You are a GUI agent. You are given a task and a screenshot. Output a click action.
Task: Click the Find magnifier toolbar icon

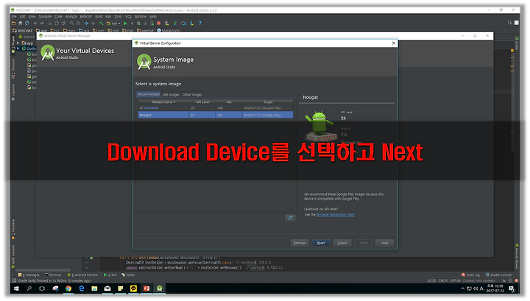point(71,24)
